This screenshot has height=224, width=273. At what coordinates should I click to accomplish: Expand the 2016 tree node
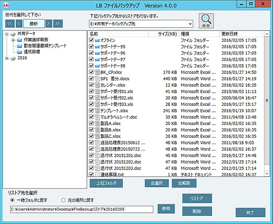click(6, 58)
